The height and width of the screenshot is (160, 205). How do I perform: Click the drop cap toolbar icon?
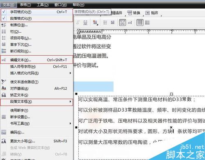coord(113,22)
